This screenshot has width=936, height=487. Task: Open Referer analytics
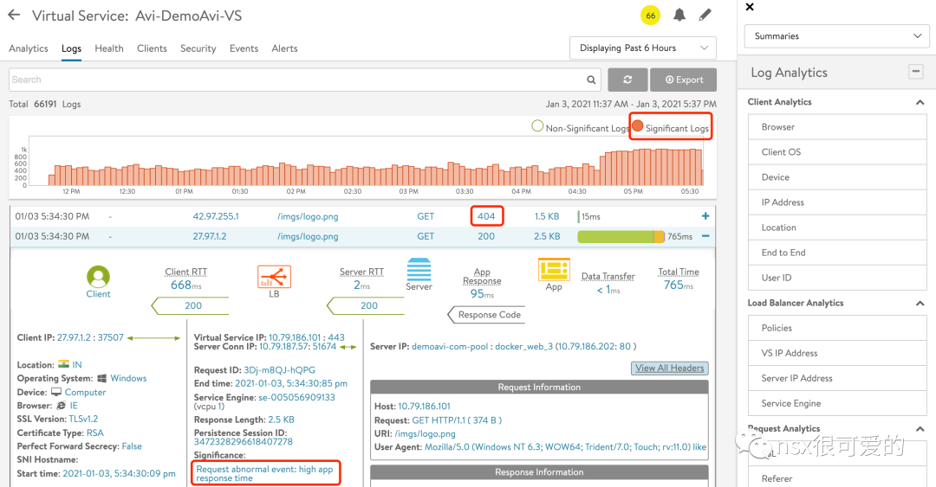[x=837, y=478]
